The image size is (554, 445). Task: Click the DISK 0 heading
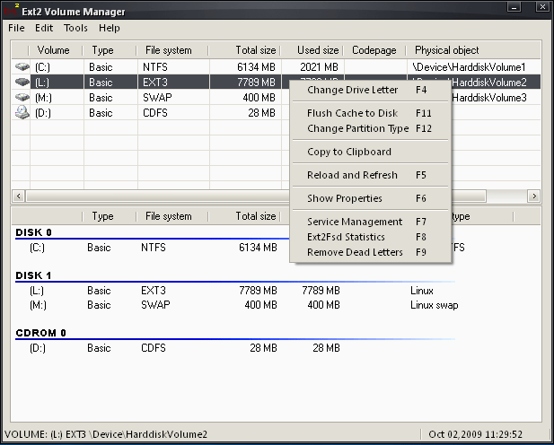tap(33, 232)
